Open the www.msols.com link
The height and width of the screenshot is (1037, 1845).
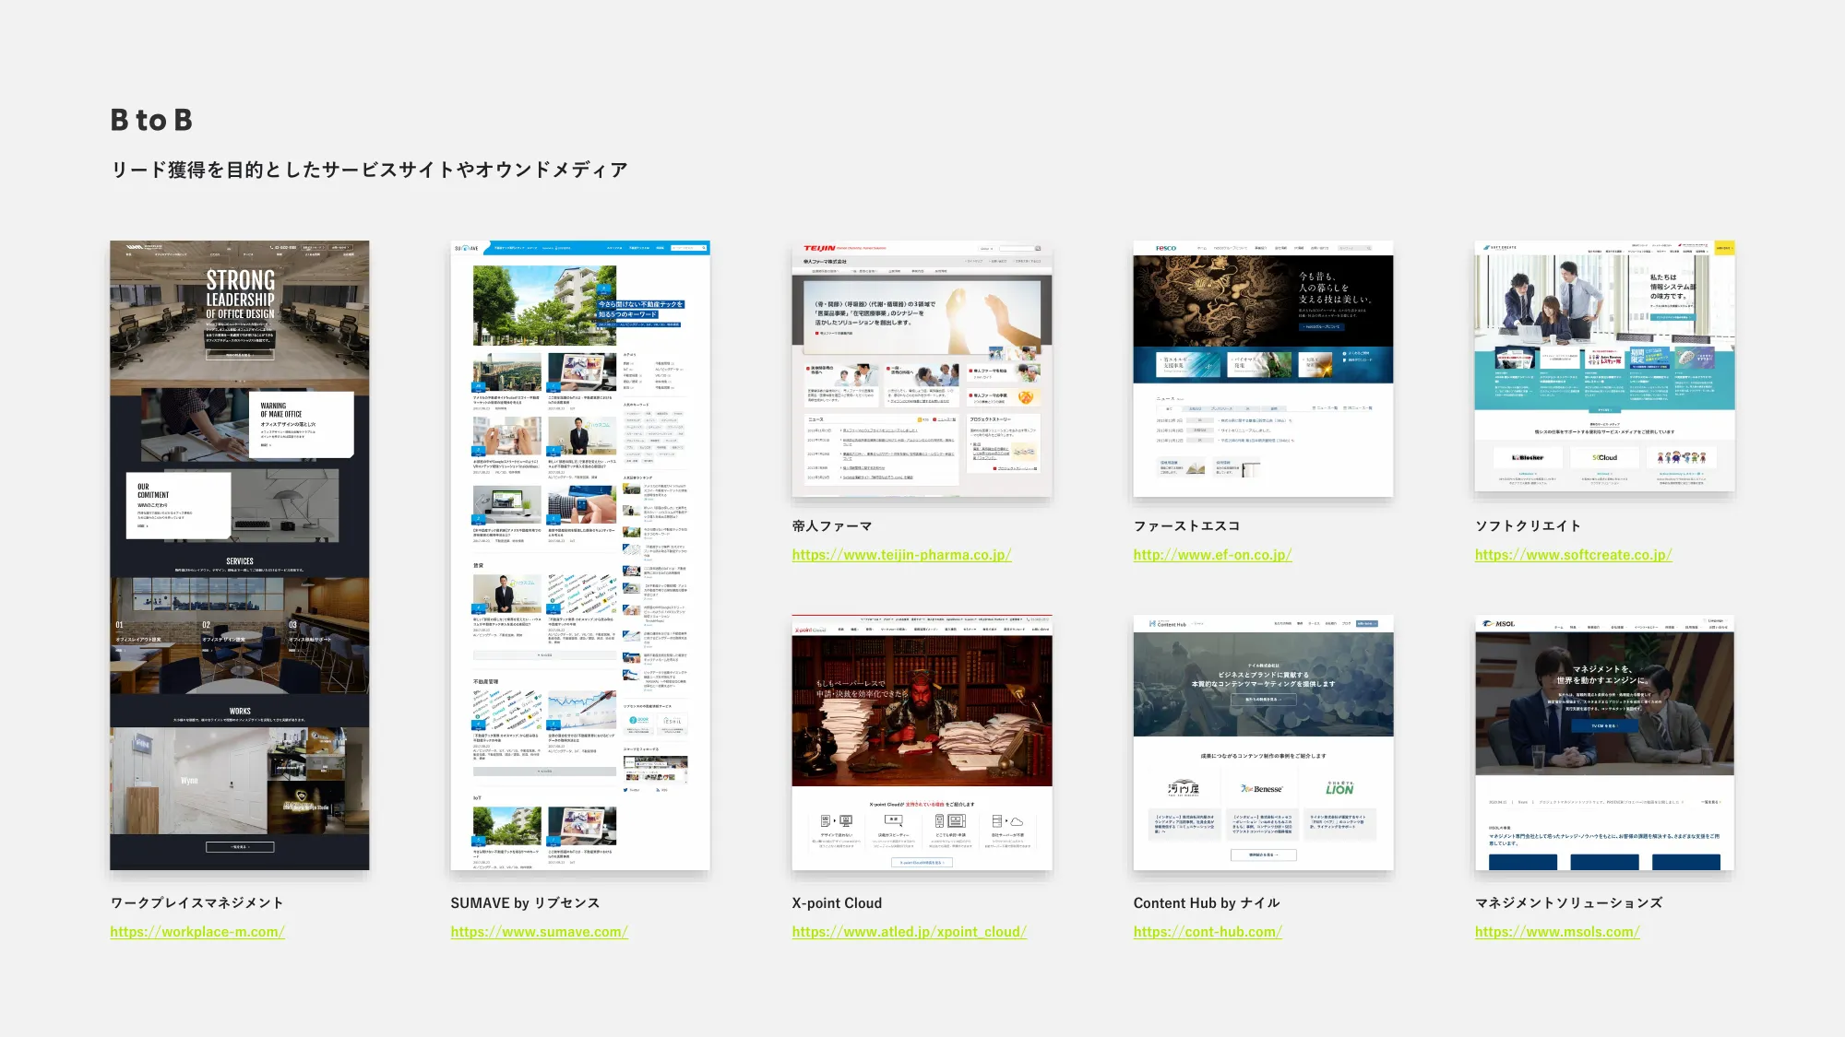[1557, 932]
